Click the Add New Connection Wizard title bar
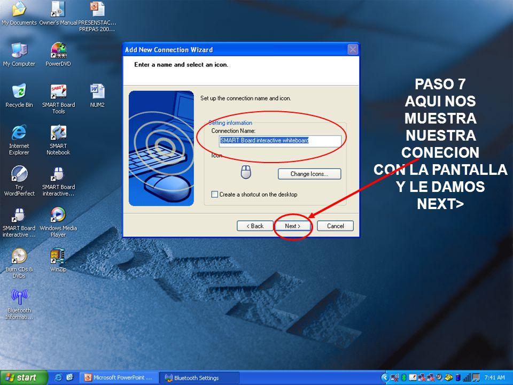Image resolution: width=513 pixels, height=385 pixels. tap(235, 50)
